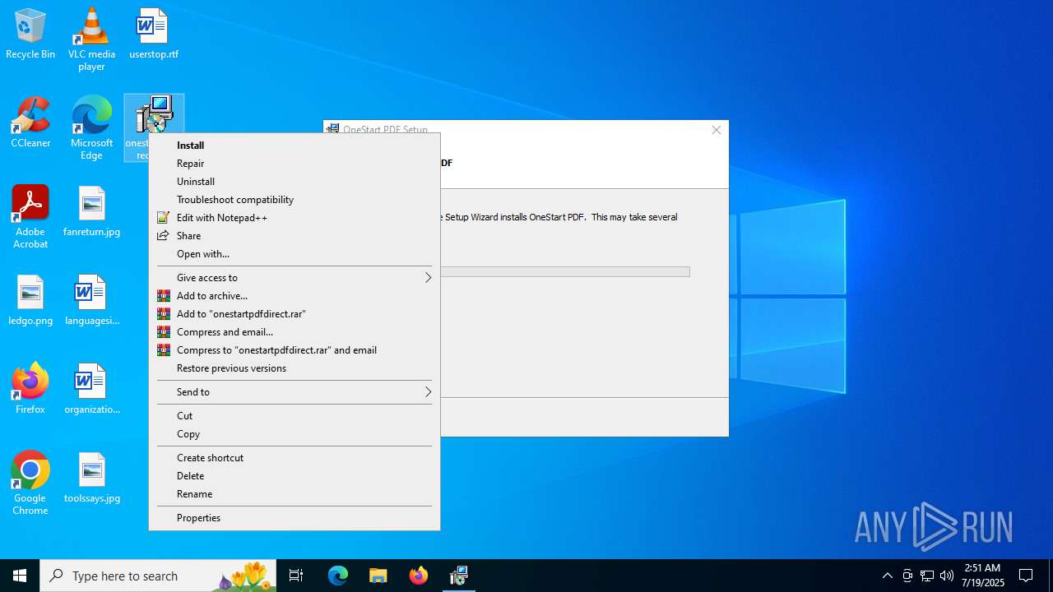Image resolution: width=1053 pixels, height=592 pixels.
Task: Choose Cut from the context menu
Action: coord(295,416)
